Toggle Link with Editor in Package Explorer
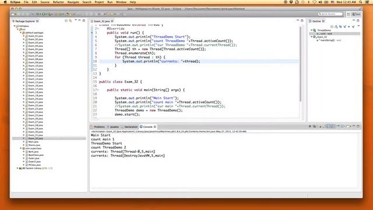This screenshot has width=373, height=210. click(x=71, y=21)
